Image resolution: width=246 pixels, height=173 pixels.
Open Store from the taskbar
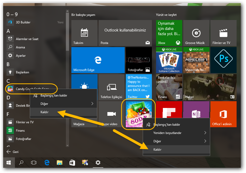[x=72, y=163]
